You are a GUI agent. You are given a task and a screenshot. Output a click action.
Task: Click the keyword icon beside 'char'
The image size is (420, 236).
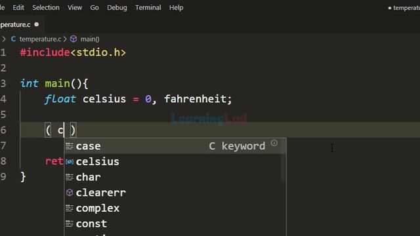70,177
